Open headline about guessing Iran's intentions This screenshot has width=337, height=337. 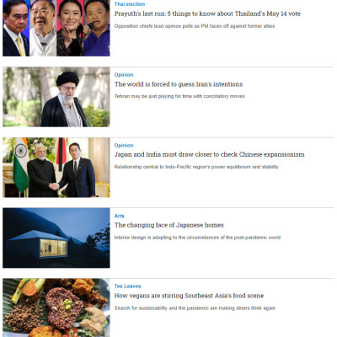(179, 84)
